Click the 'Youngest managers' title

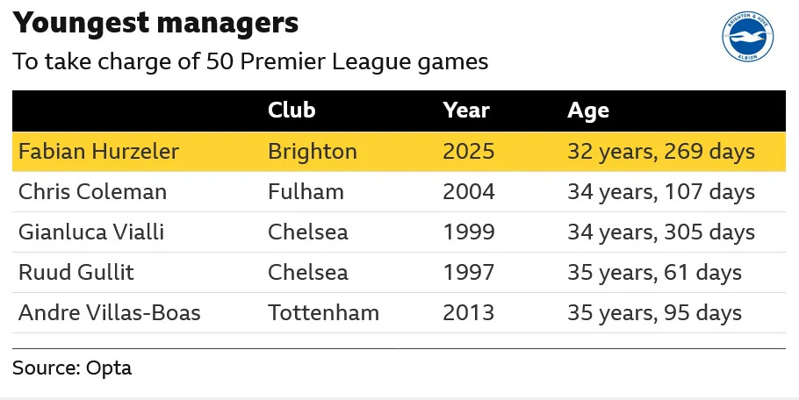(x=155, y=24)
